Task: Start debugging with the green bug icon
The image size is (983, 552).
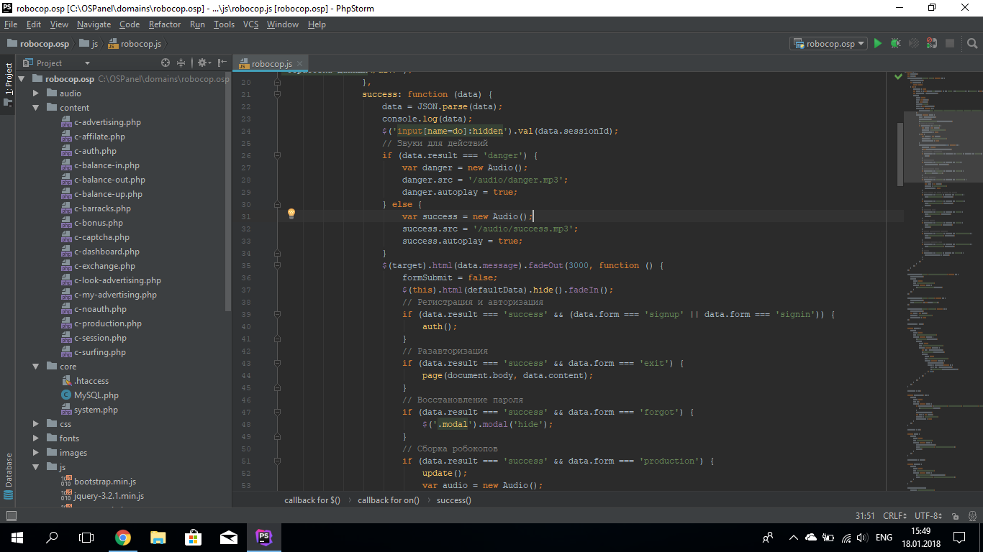Action: click(895, 44)
